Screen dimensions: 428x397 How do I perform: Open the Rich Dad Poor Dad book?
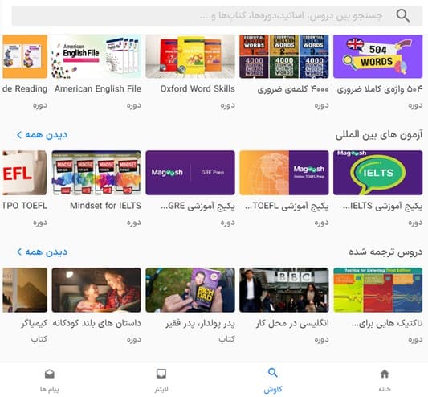pos(190,290)
